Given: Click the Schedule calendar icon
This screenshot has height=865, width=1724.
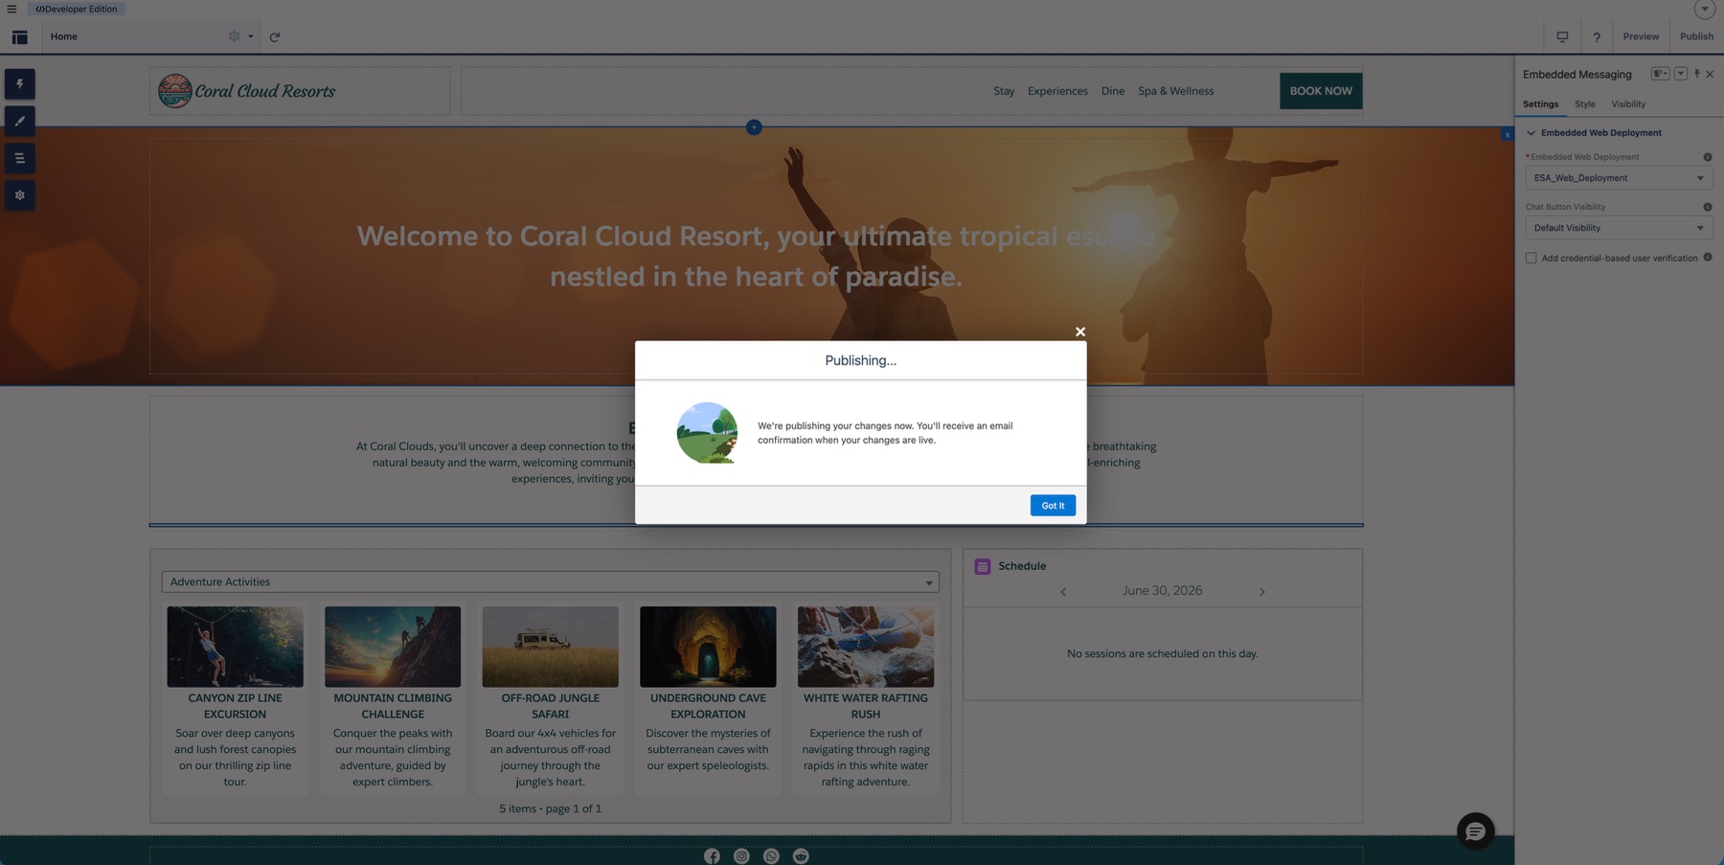Looking at the screenshot, I should [x=983, y=566].
